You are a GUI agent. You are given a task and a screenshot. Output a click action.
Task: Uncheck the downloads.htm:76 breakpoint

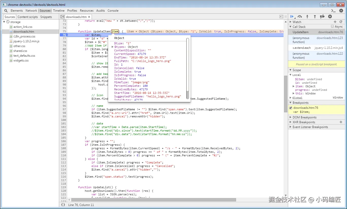pos(291,108)
